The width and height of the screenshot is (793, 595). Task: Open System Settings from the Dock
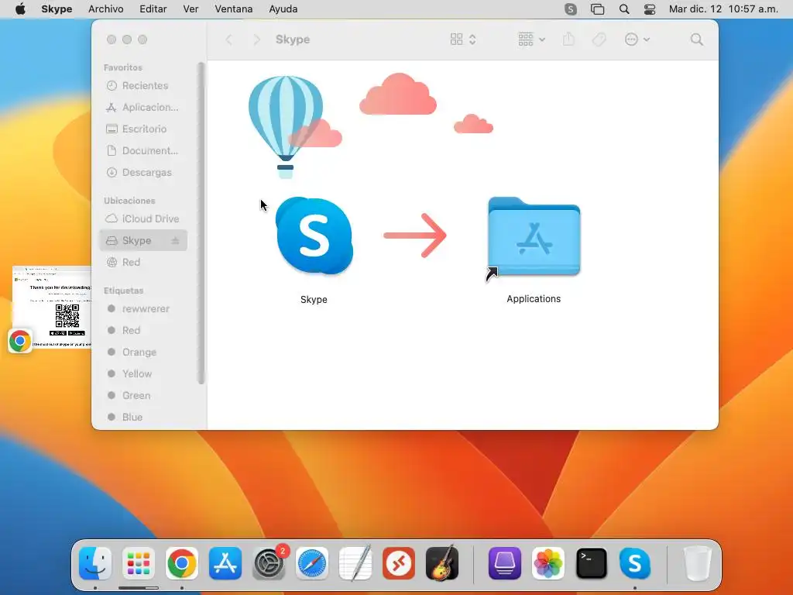pos(269,563)
